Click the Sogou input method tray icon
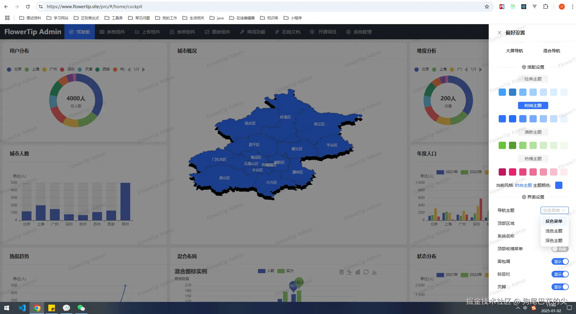The image size is (576, 314). coord(534,308)
